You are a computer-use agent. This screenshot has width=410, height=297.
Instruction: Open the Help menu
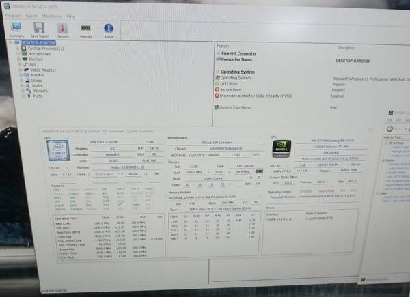coord(71,14)
